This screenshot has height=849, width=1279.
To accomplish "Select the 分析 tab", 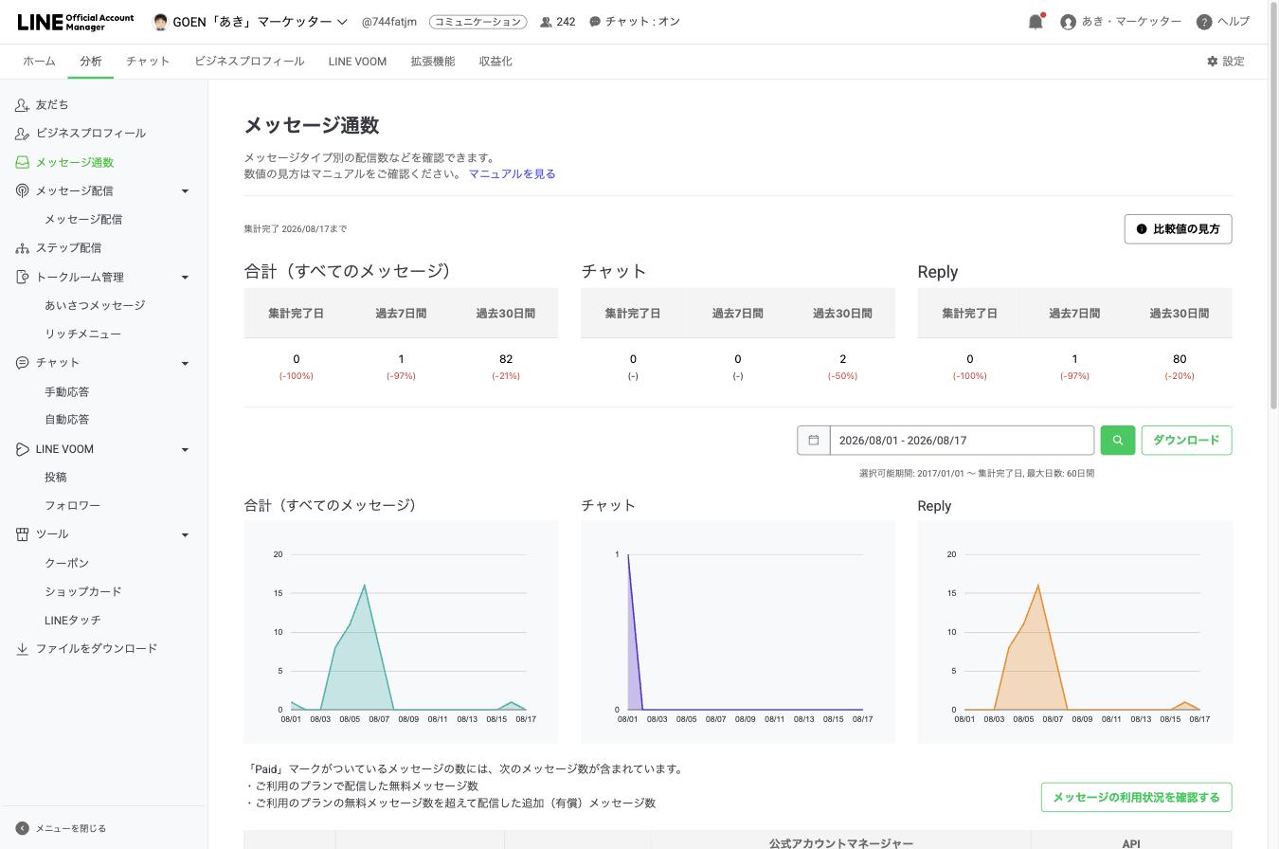I will tap(91, 62).
